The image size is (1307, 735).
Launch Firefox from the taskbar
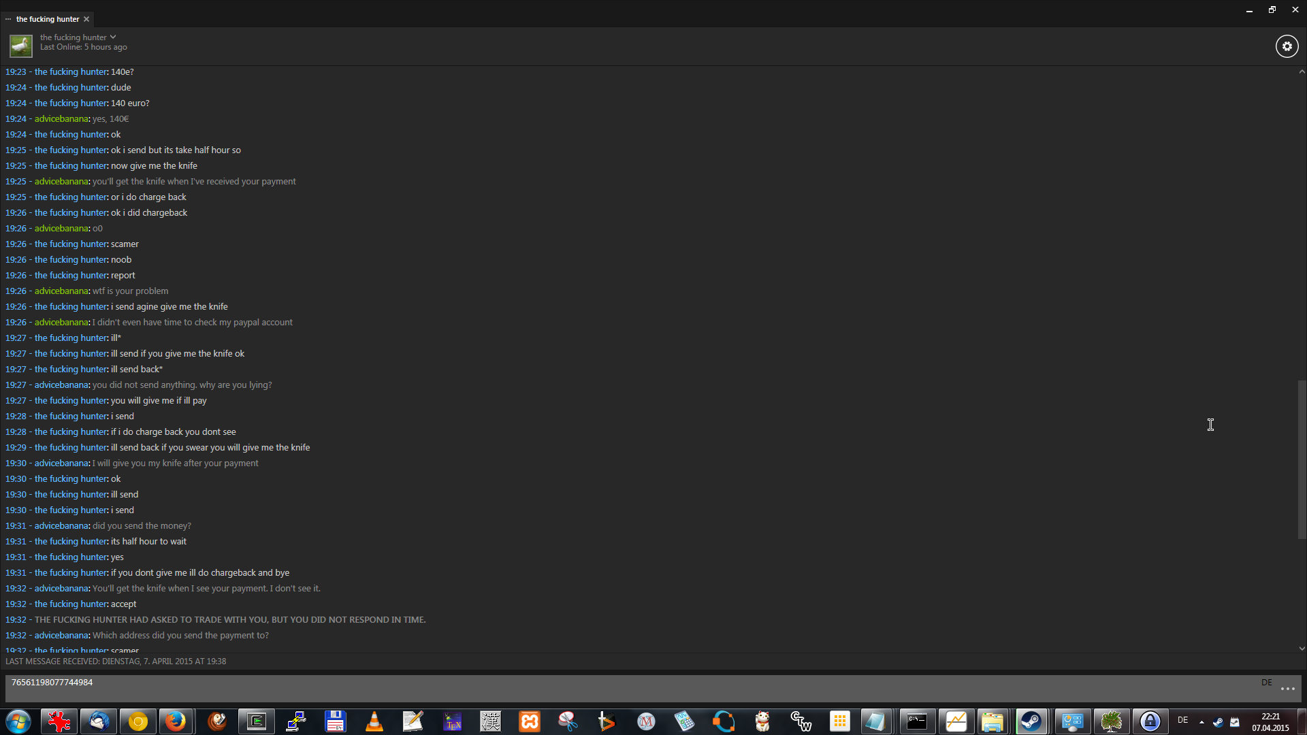[x=176, y=721]
